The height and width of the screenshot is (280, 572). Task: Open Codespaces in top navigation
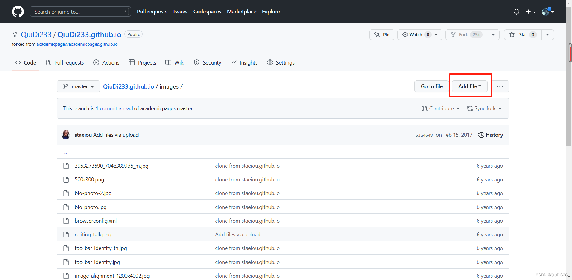[x=207, y=12]
